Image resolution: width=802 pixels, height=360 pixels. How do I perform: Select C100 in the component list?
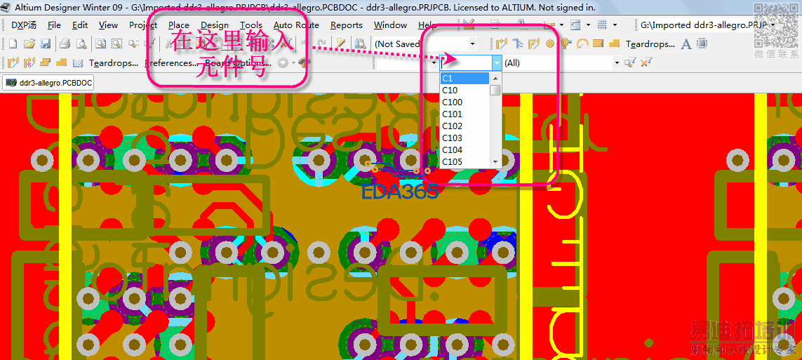point(465,102)
